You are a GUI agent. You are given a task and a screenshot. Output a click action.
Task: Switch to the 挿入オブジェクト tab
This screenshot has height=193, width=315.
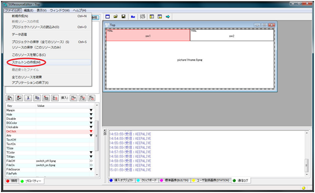click(122, 180)
